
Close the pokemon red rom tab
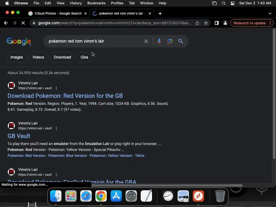click(150, 13)
